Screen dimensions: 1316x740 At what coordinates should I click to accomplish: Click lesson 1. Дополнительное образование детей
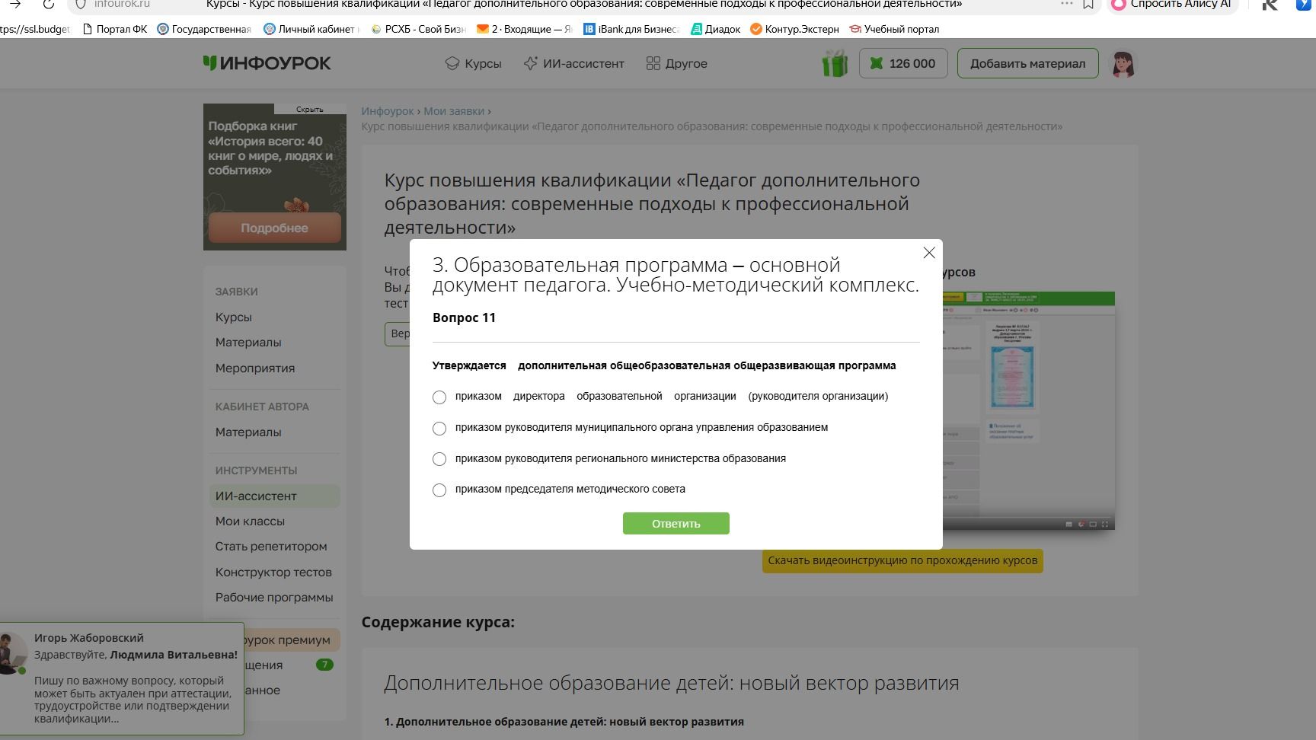564,722
